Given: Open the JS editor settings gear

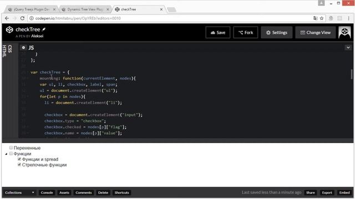Looking at the screenshot, I should tap(23, 48).
